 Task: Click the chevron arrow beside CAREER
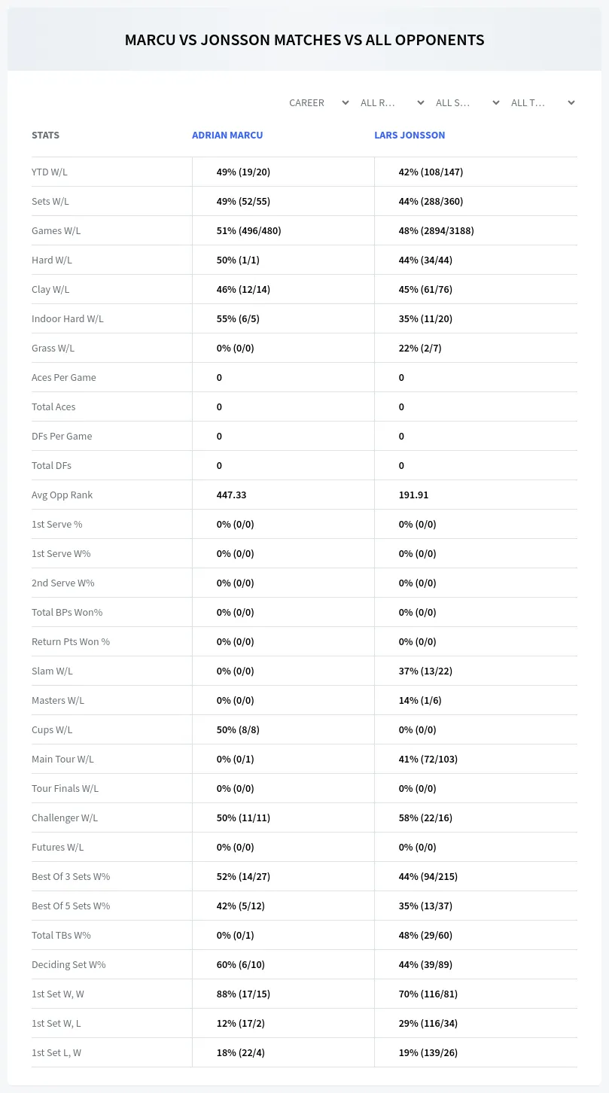click(345, 102)
